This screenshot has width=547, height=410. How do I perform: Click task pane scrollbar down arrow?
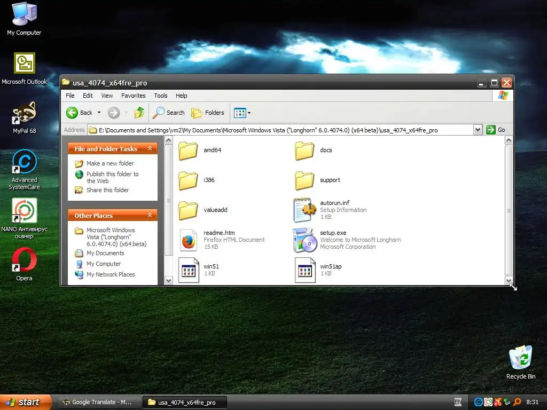click(168, 281)
